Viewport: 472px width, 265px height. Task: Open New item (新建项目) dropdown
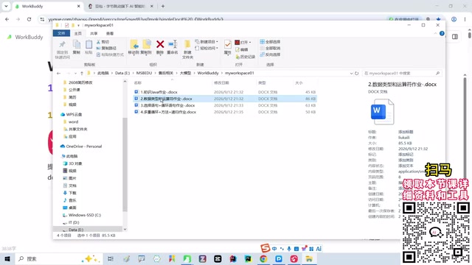(206, 42)
